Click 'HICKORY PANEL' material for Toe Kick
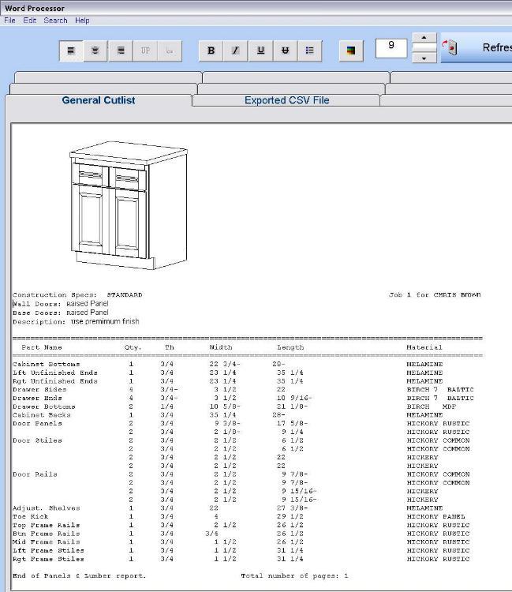Image resolution: width=512 pixels, height=592 pixels. [x=435, y=516]
